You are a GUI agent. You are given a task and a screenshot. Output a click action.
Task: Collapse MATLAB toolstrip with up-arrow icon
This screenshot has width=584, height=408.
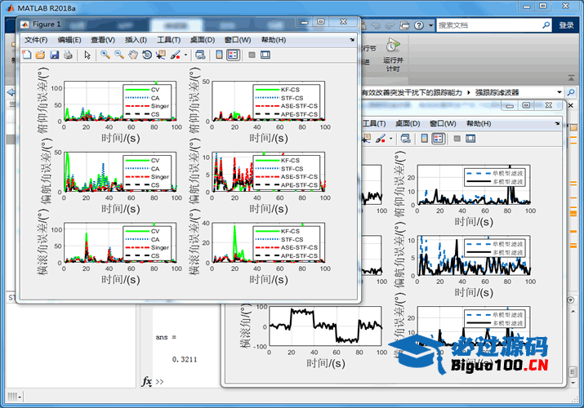(571, 78)
